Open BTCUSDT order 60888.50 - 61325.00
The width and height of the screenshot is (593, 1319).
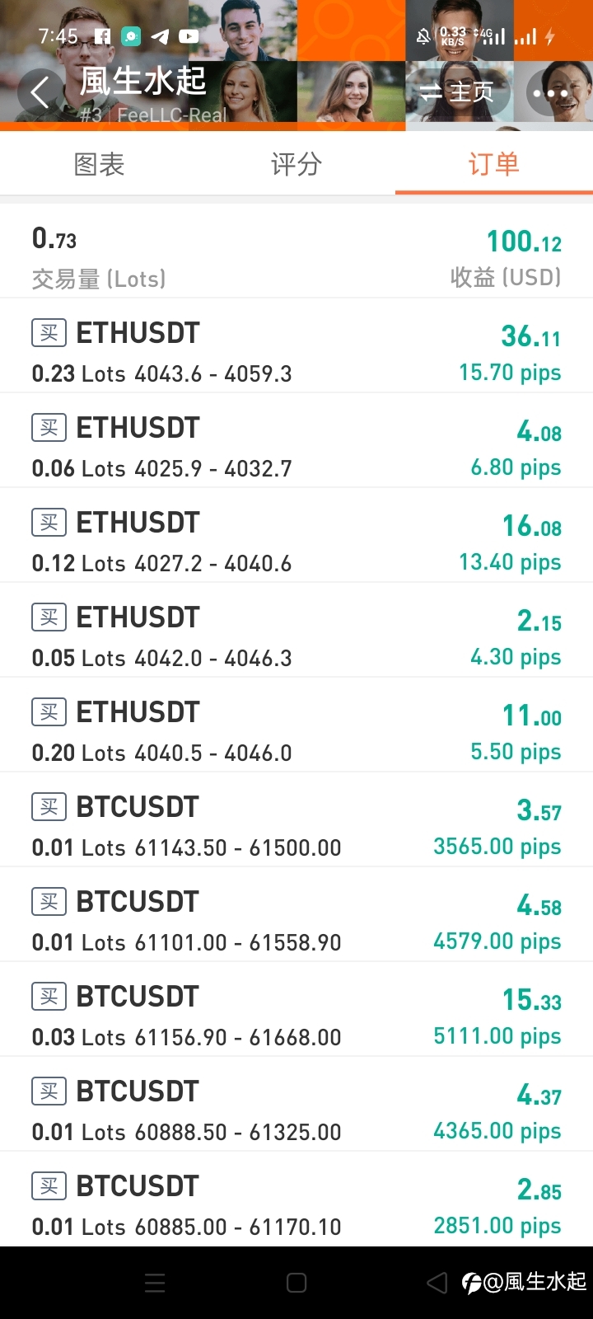pyautogui.click(x=296, y=1104)
